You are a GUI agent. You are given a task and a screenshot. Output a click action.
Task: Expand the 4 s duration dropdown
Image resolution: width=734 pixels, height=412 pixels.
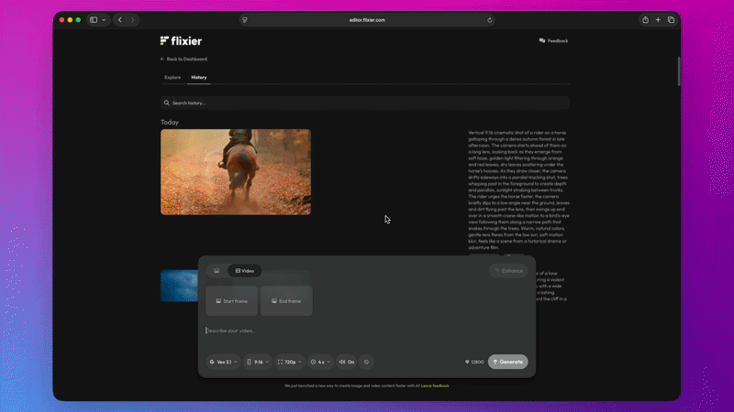320,362
